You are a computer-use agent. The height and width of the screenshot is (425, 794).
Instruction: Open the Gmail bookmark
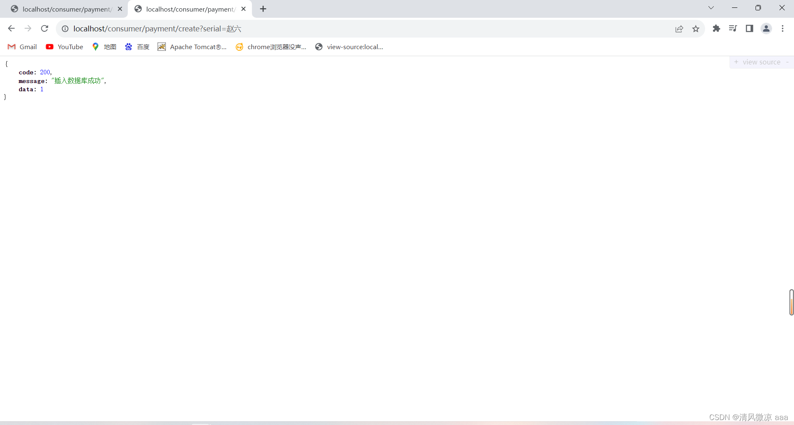(22, 47)
